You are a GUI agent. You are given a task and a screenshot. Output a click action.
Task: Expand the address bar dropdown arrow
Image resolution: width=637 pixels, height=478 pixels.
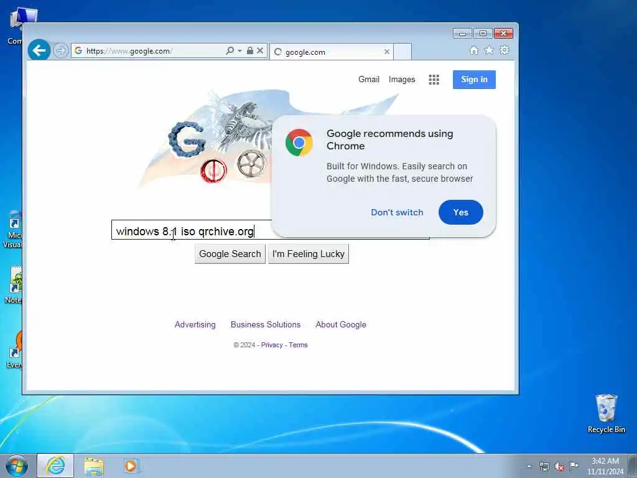[x=239, y=51]
